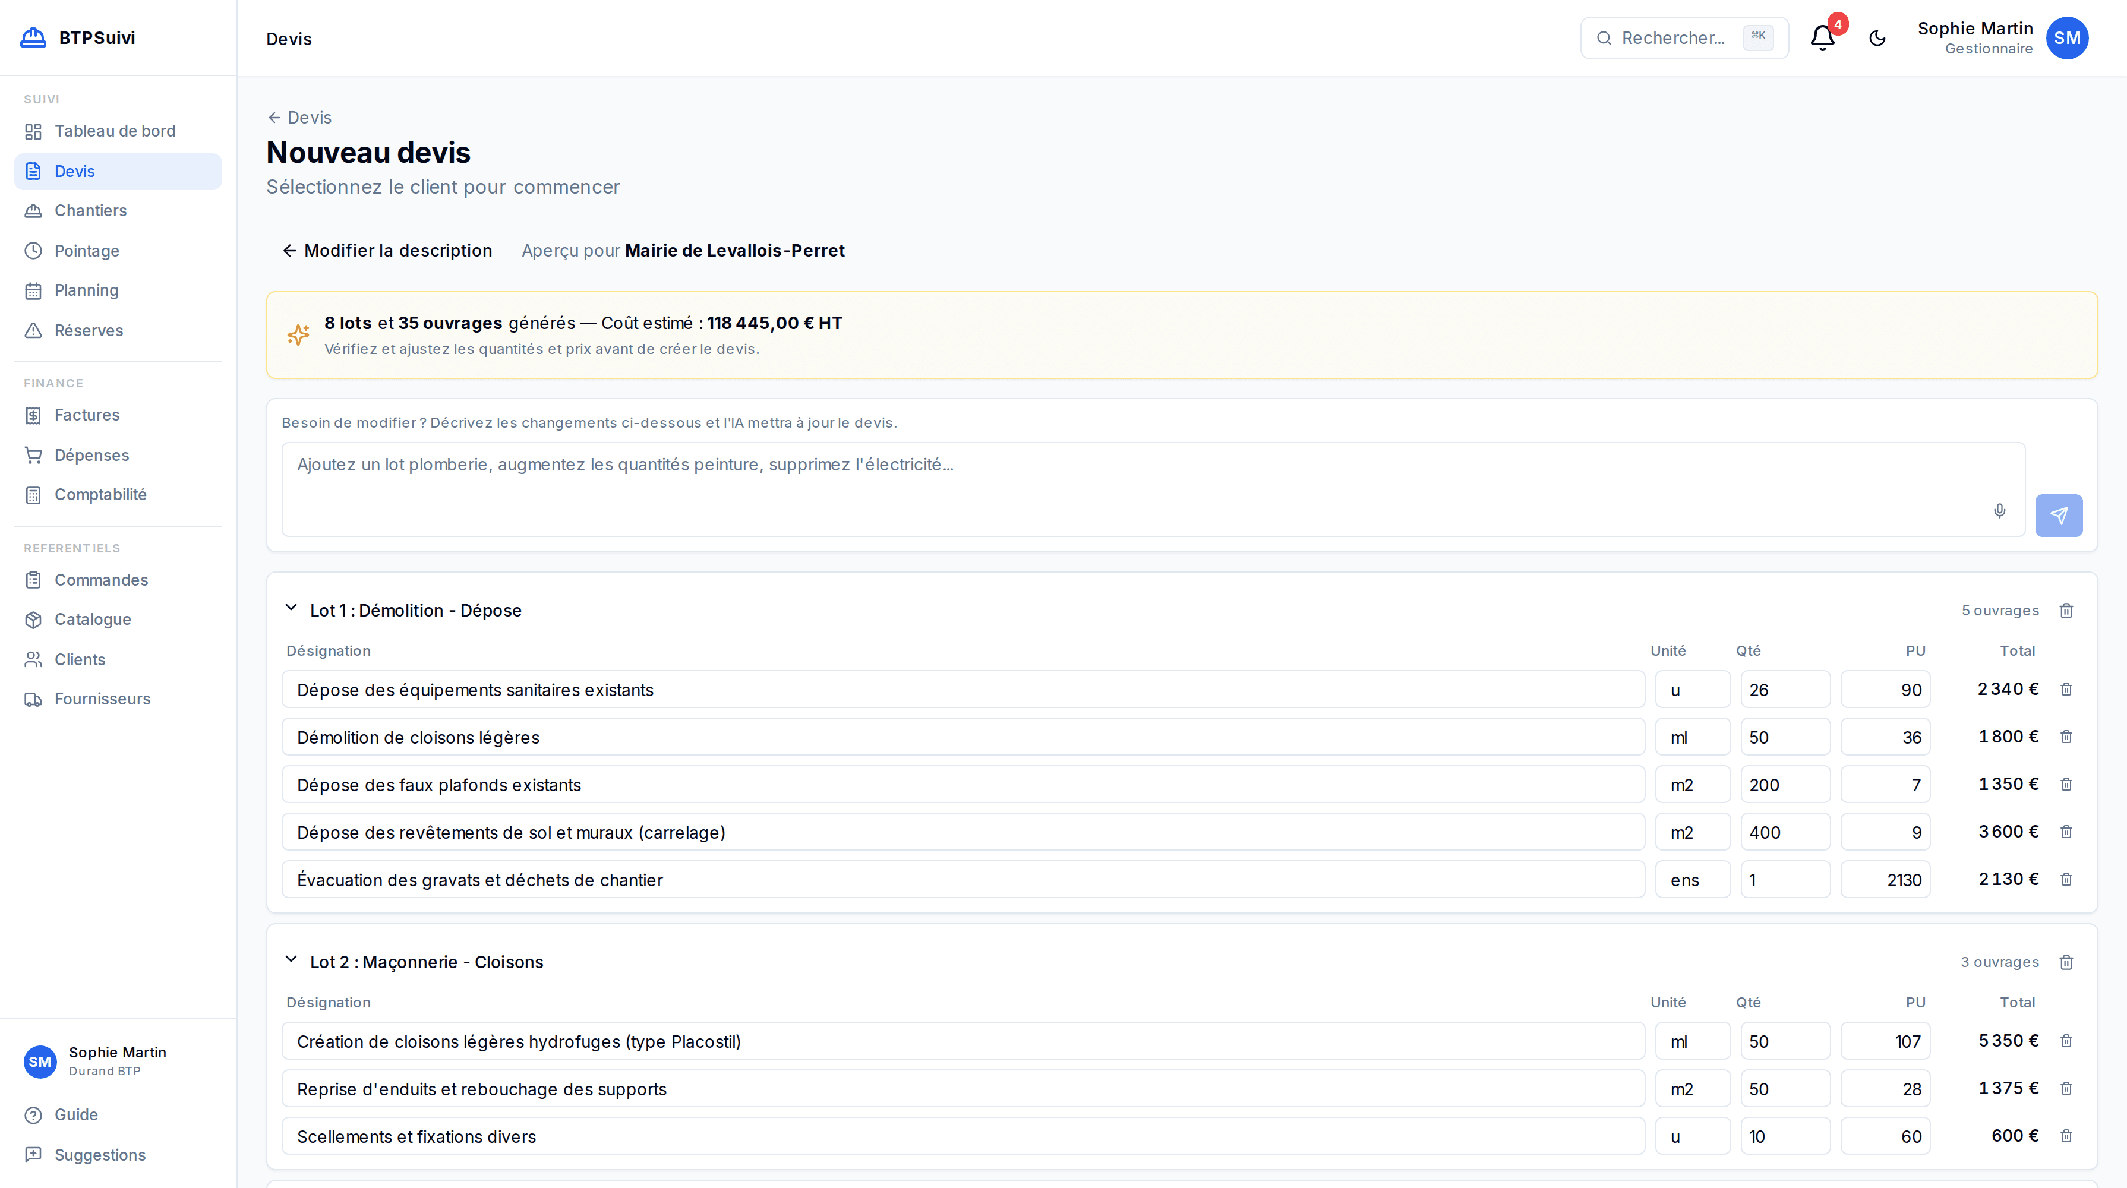Screen dimensions: 2127x1188
Task: Go back via Devis breadcrumb link
Action: 299,117
